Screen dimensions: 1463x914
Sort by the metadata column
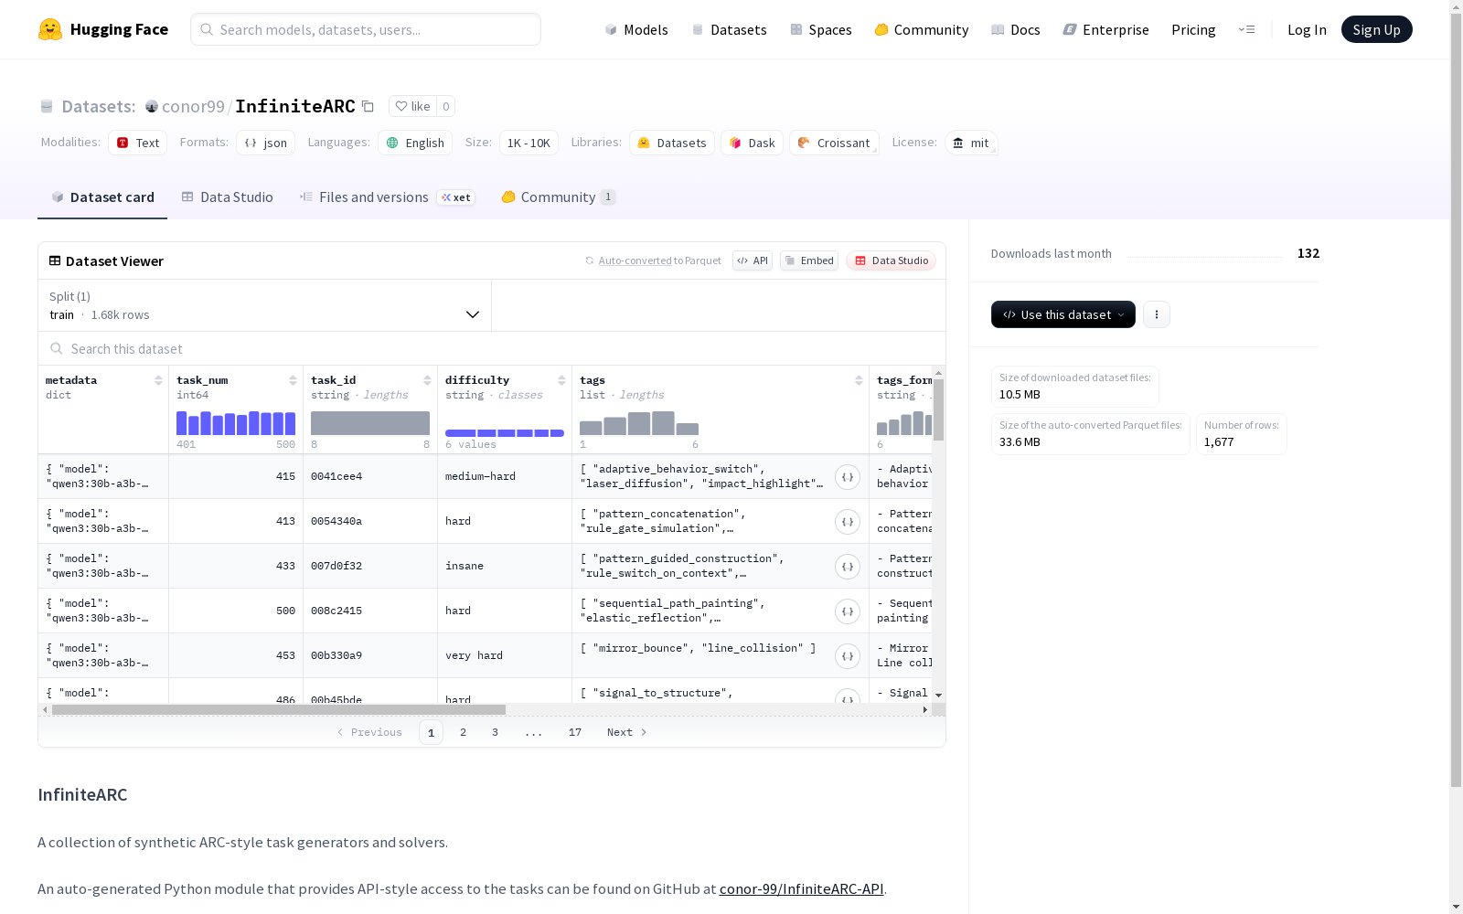158,380
